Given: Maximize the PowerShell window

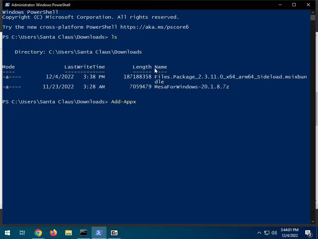Looking at the screenshot, I should [x=294, y=5].
